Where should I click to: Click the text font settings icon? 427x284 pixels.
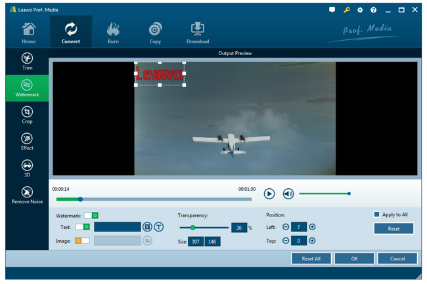[159, 226]
